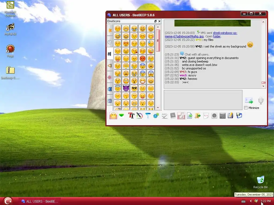Select the flower nature emoticons tab
The height and width of the screenshot is (205, 274).
click(110, 77)
